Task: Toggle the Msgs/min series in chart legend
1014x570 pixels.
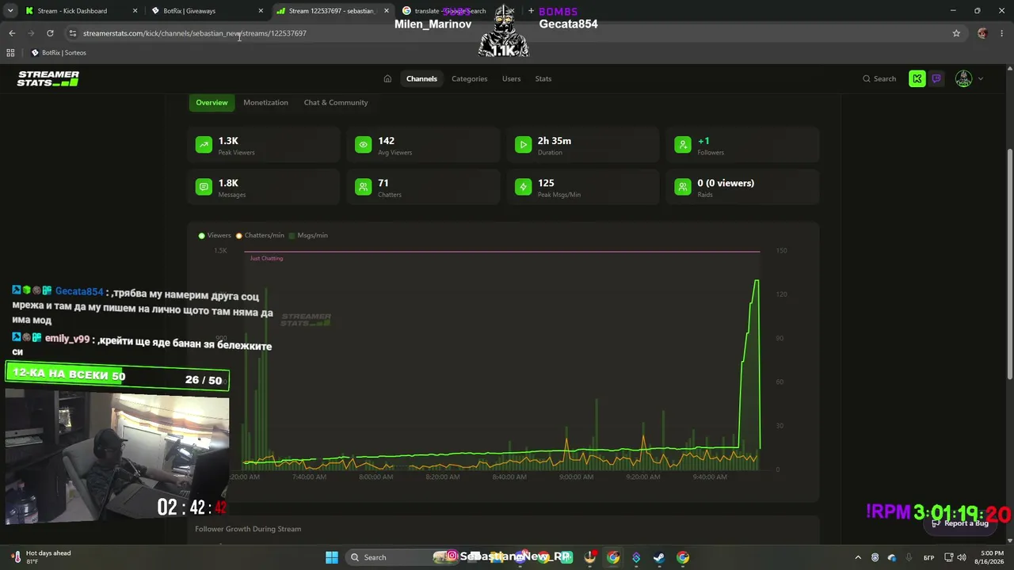Action: click(x=309, y=235)
